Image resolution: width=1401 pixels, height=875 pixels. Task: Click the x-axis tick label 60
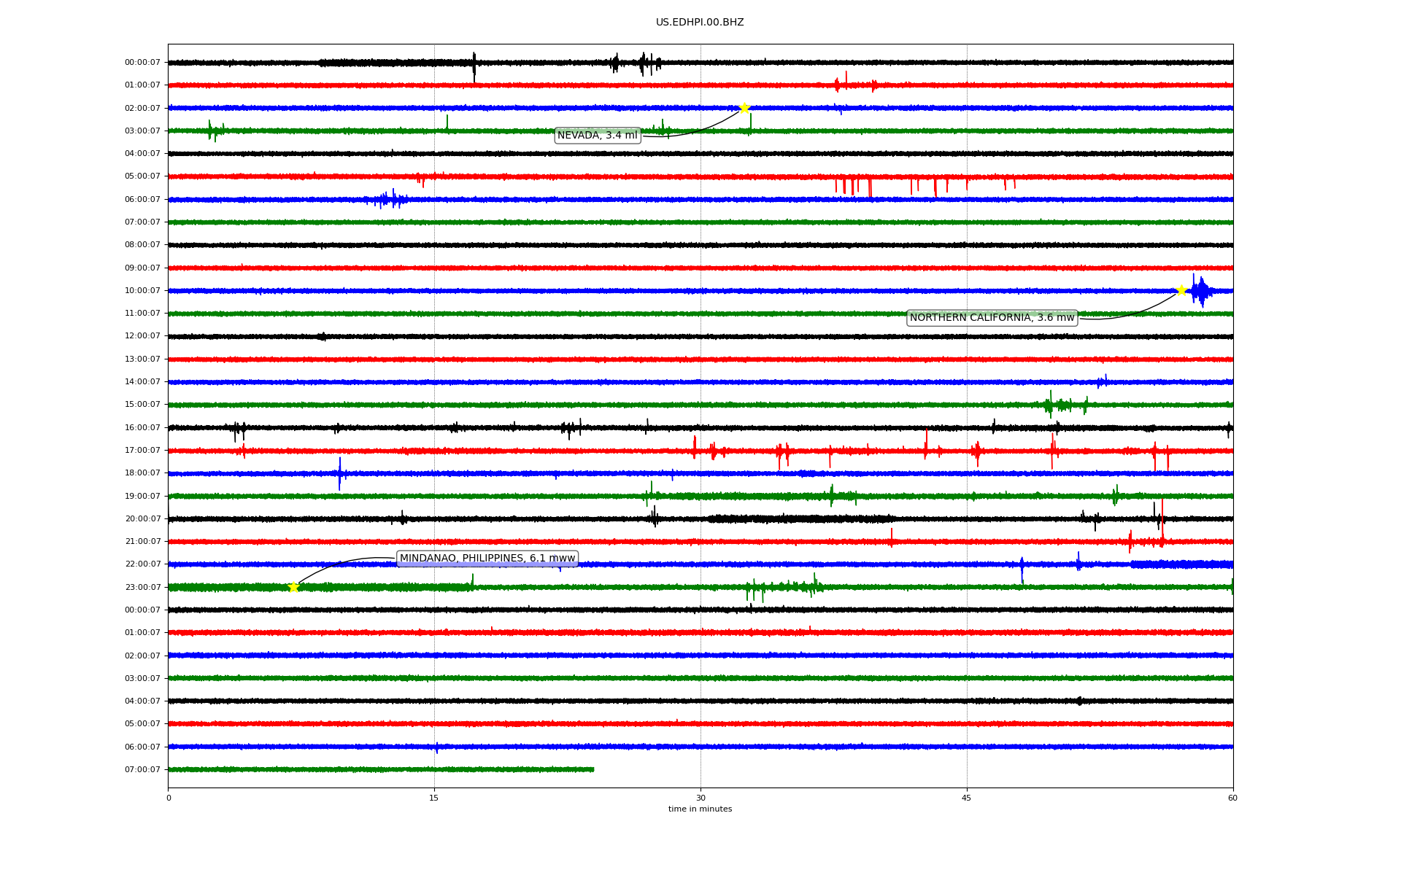1232,798
